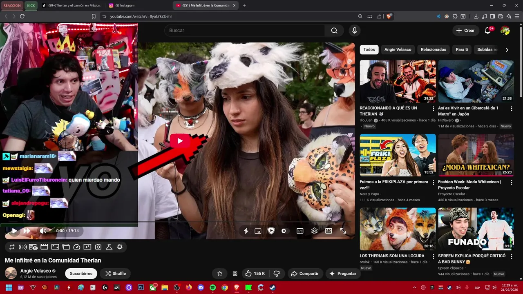This screenshot has height=294, width=523.
Task: Click volume booster icon in enhancer toolbar
Action: pyautogui.click(x=23, y=247)
